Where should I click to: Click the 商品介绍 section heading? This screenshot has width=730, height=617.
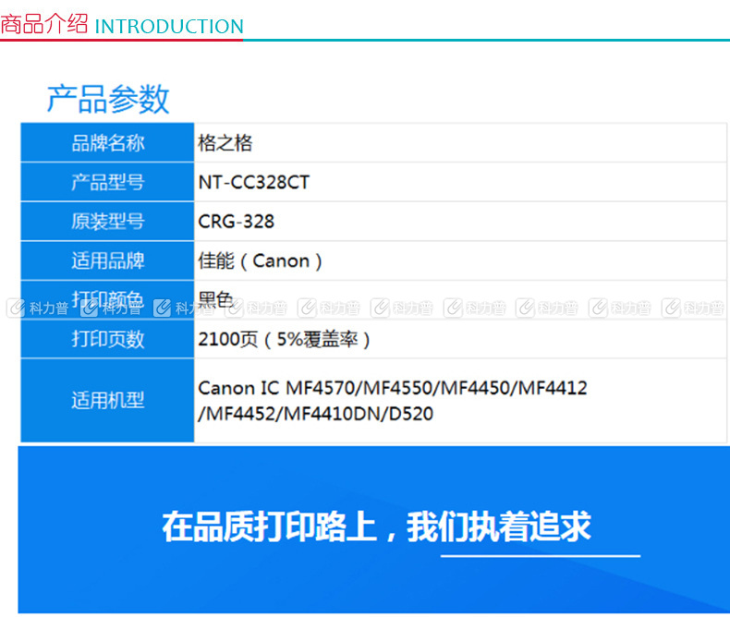(44, 25)
